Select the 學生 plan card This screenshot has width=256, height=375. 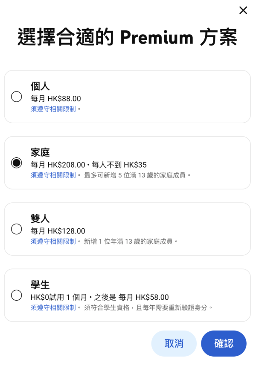coord(128,295)
